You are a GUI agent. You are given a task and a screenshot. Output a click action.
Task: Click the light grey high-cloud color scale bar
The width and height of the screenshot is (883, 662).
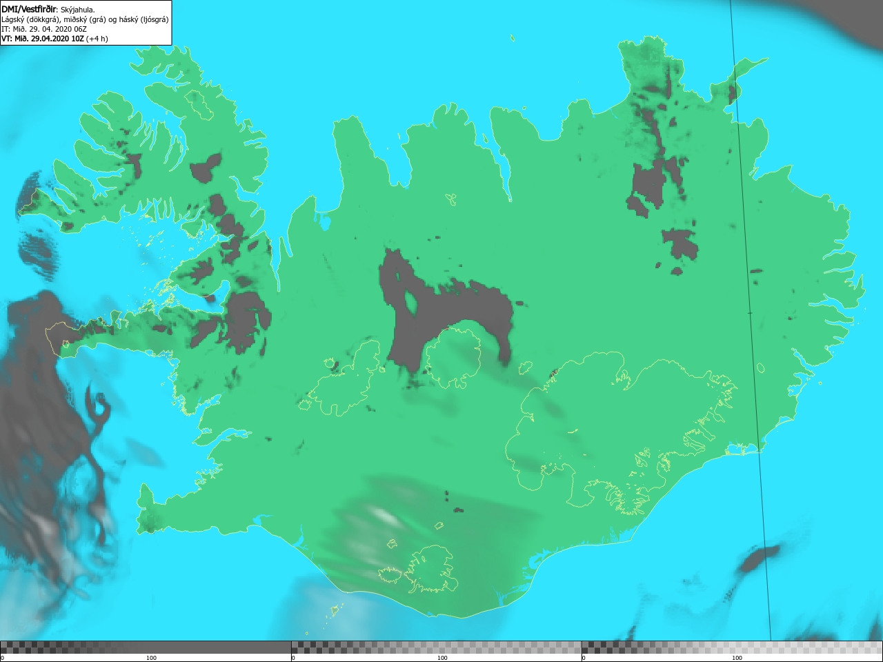(x=732, y=648)
